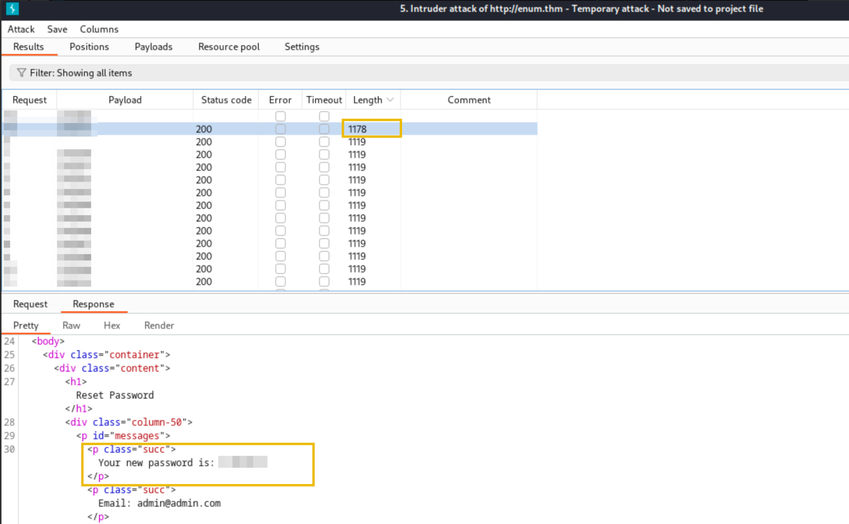Select the Hex response view
Screen dimensions: 849x524
tap(112, 325)
